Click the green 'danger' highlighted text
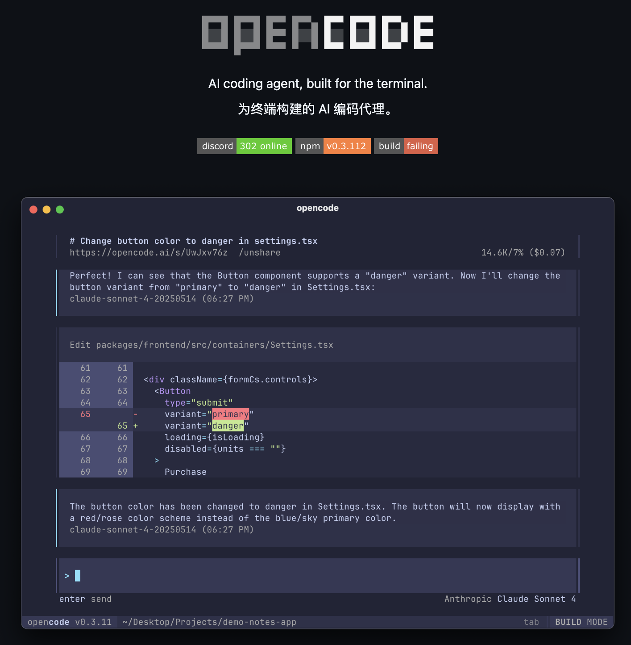Screen dimensions: 631x645 pos(228,426)
